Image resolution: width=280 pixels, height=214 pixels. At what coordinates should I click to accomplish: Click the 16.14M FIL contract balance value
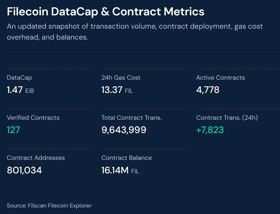120,170
